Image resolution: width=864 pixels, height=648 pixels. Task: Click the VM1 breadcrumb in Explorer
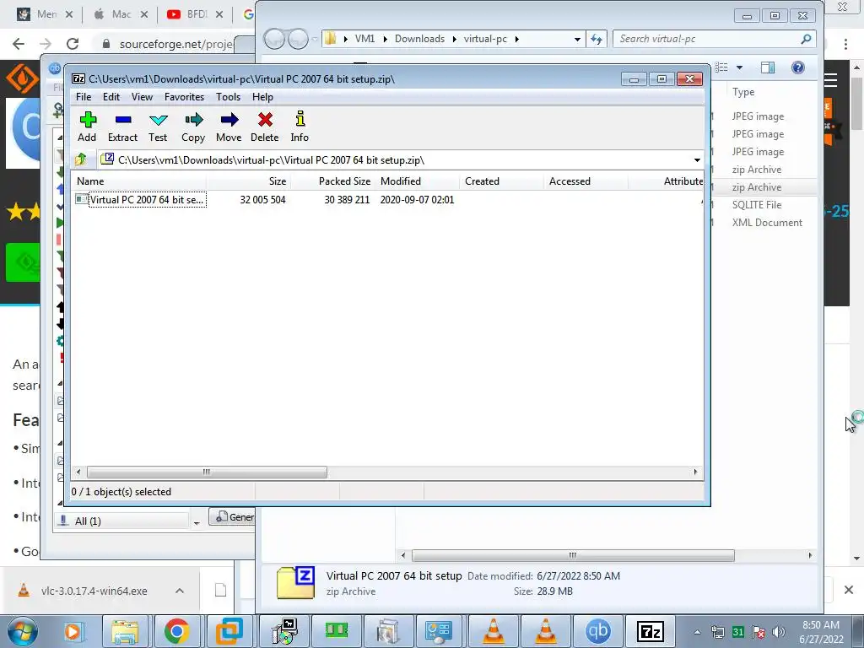(364, 39)
